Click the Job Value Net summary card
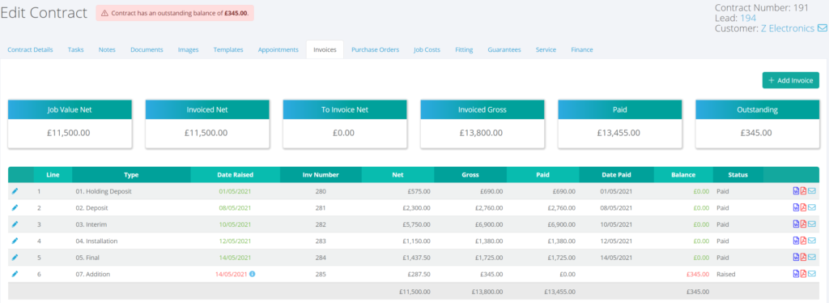The height and width of the screenshot is (303, 829). coord(70,124)
